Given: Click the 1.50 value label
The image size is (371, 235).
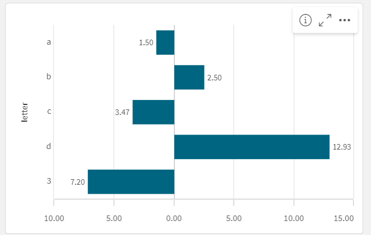Looking at the screenshot, I should pos(146,43).
